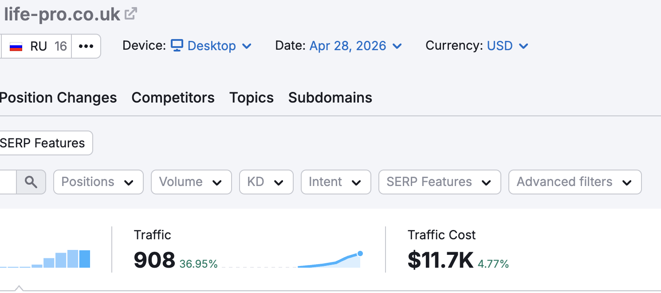The image size is (661, 293).
Task: Click the chevron on the Advanced filters control
Action: point(627,182)
